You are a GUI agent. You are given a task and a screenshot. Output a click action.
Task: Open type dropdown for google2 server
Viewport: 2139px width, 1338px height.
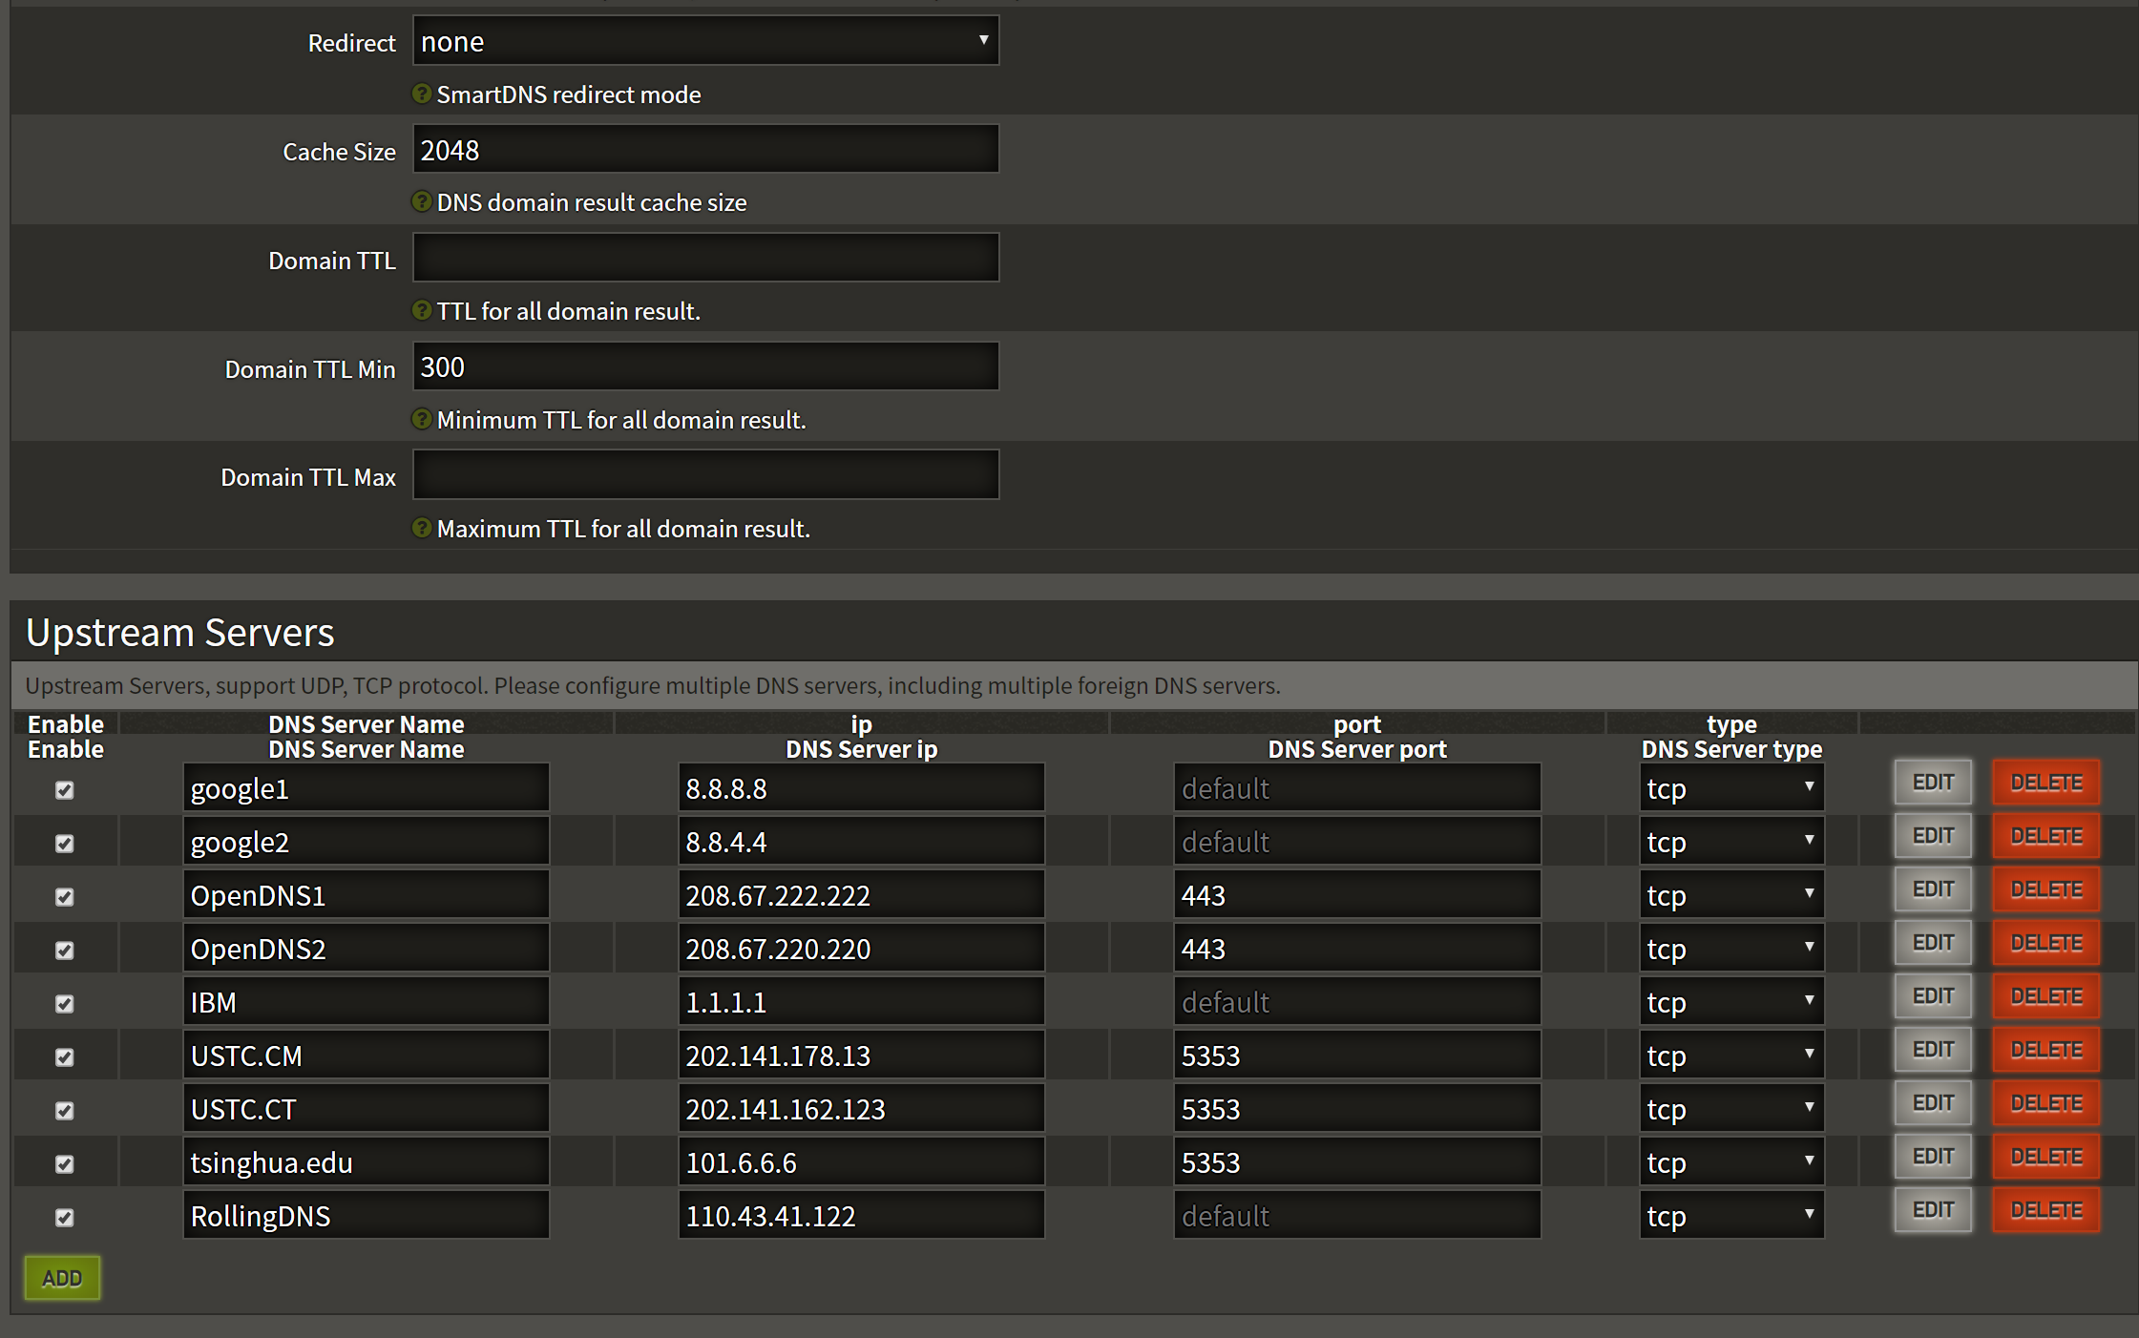(1730, 842)
